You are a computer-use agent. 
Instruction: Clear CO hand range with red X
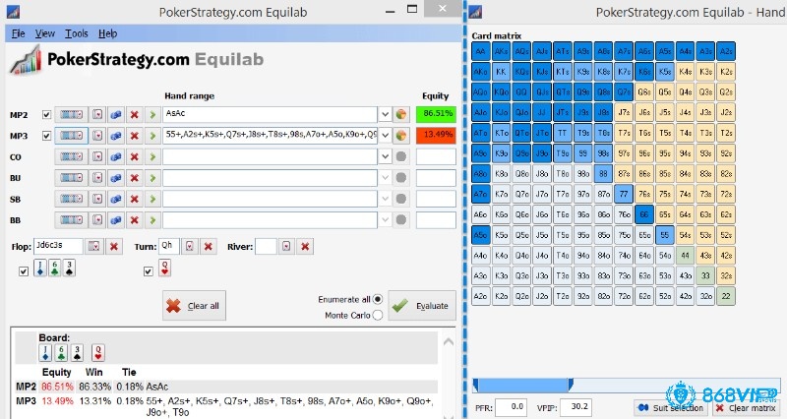134,157
